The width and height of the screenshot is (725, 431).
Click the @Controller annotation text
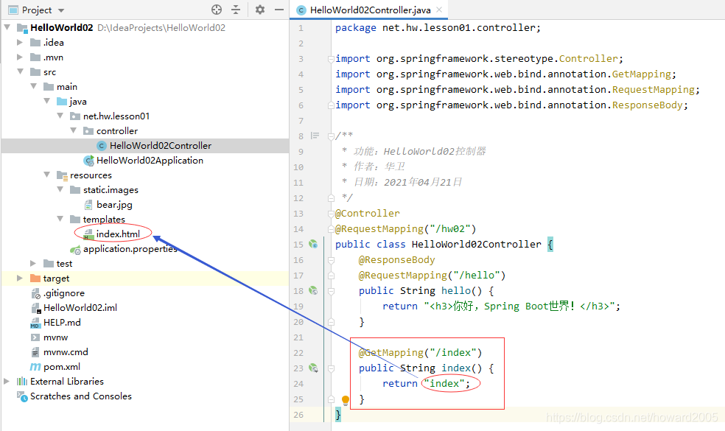(368, 213)
